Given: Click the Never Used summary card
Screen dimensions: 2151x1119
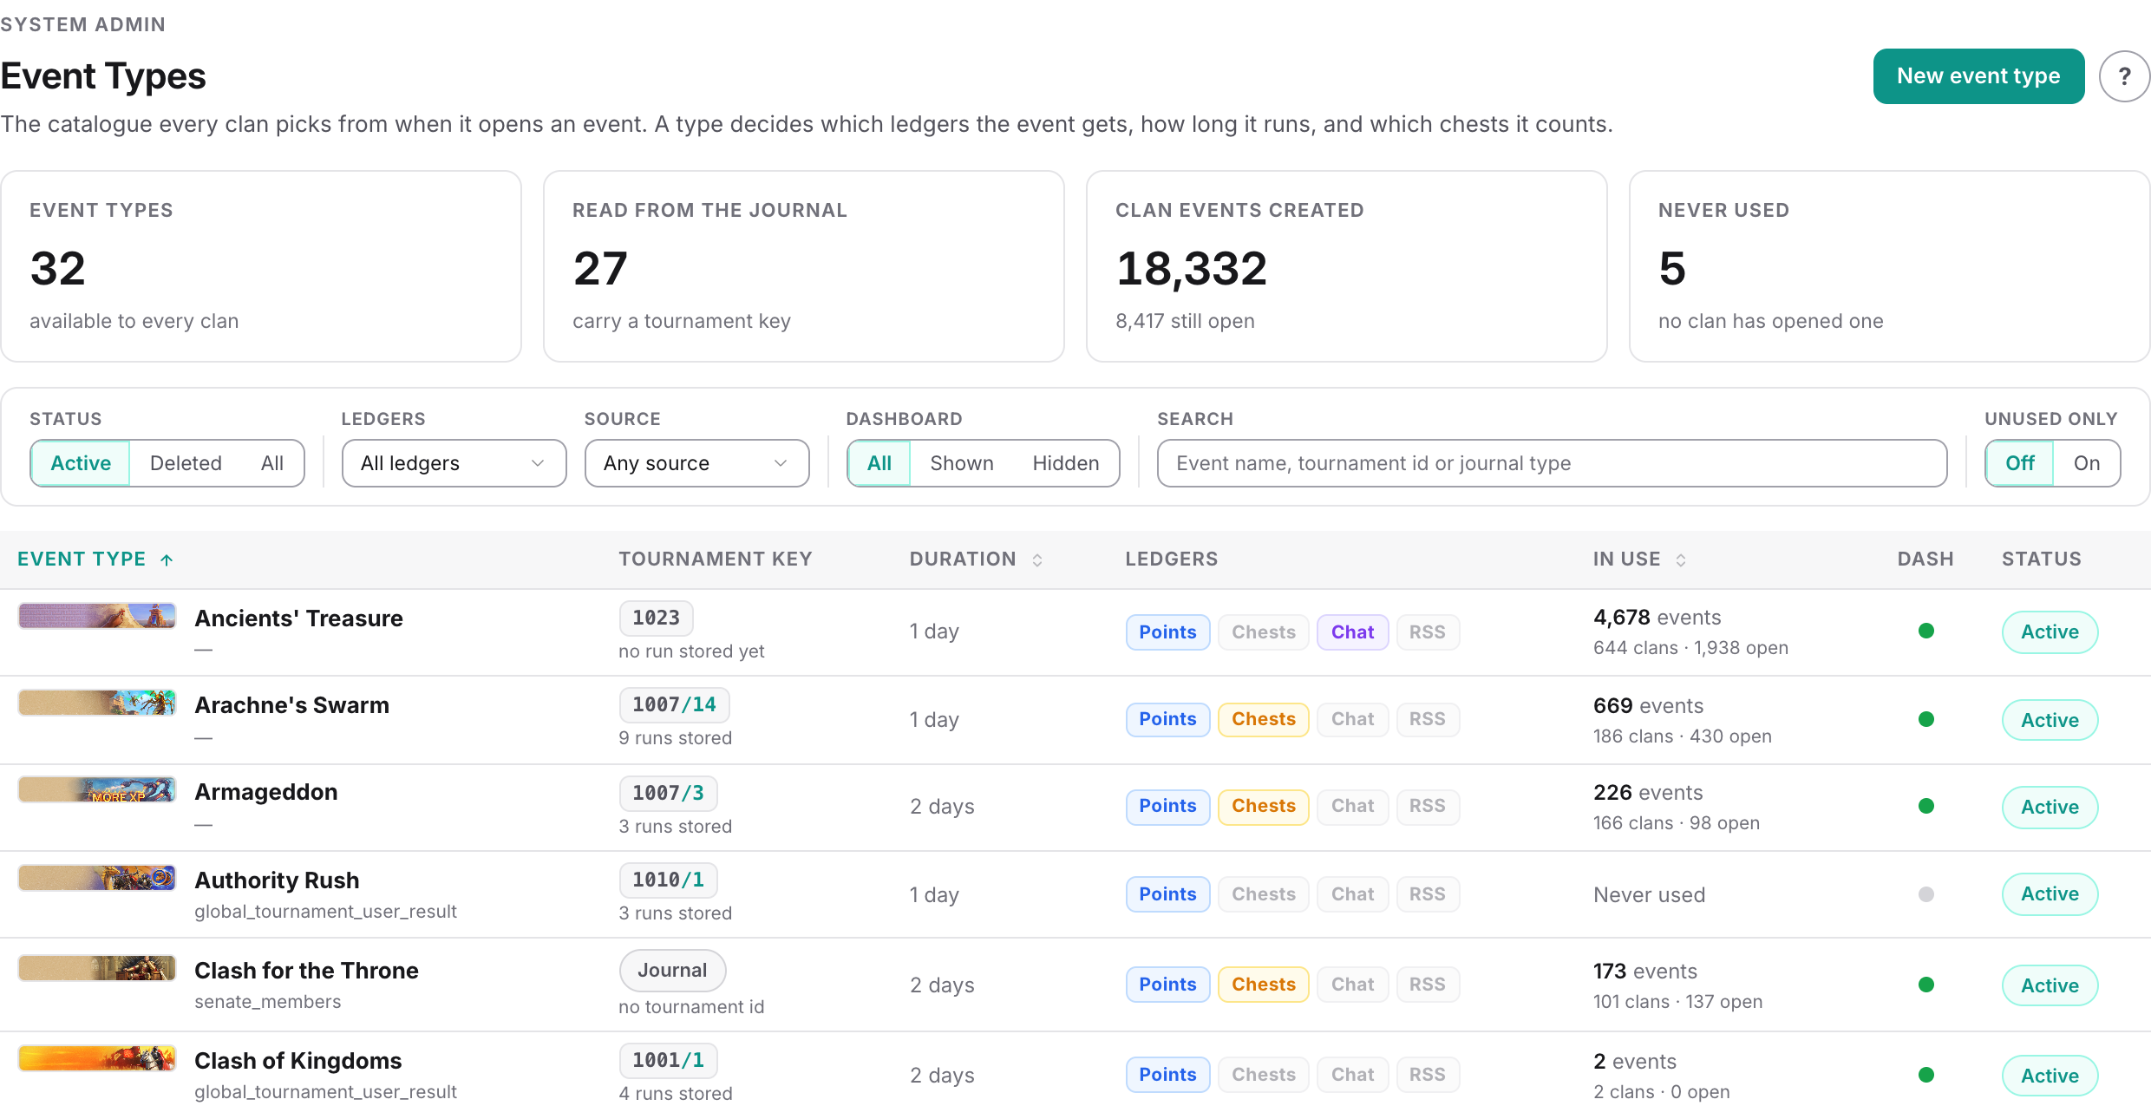Looking at the screenshot, I should click(1889, 266).
